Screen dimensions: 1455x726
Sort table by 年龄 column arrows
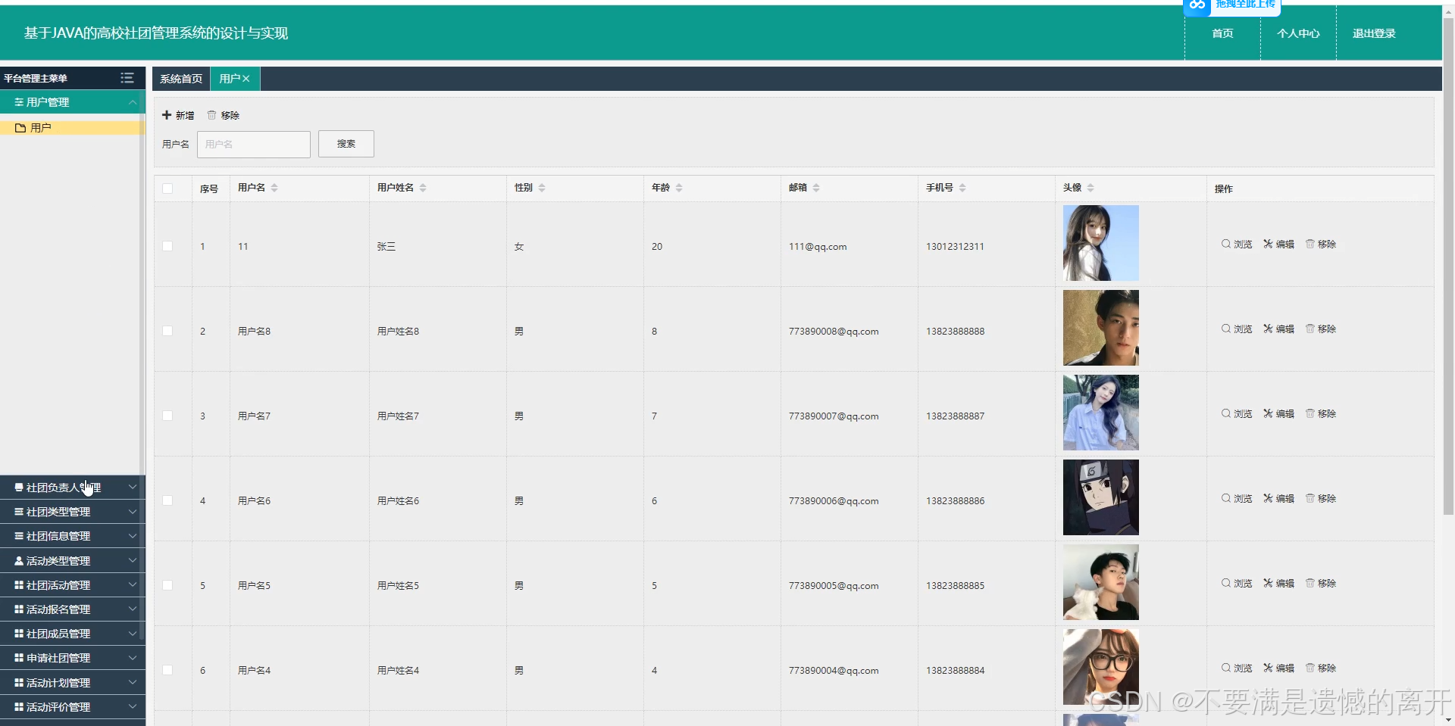pos(679,188)
